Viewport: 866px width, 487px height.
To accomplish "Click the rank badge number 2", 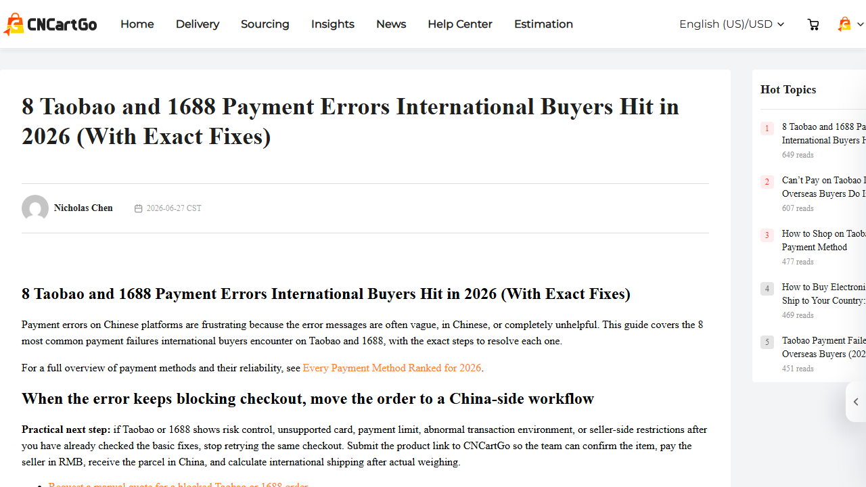I will tap(767, 182).
